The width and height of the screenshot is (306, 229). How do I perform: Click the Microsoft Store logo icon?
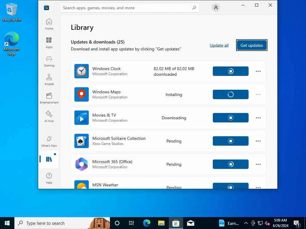pyautogui.click(x=46, y=8)
